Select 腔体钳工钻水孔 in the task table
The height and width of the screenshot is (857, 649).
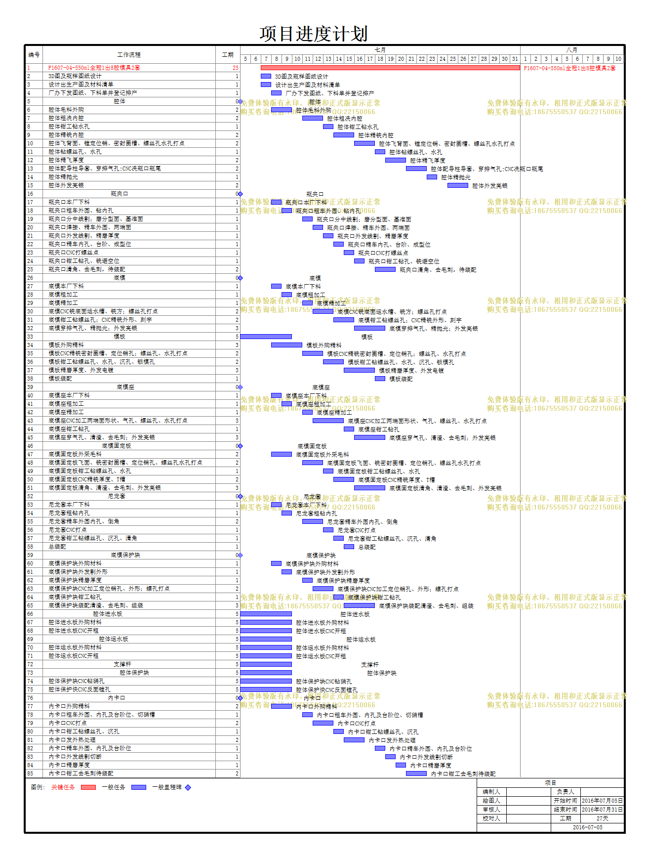tap(69, 127)
